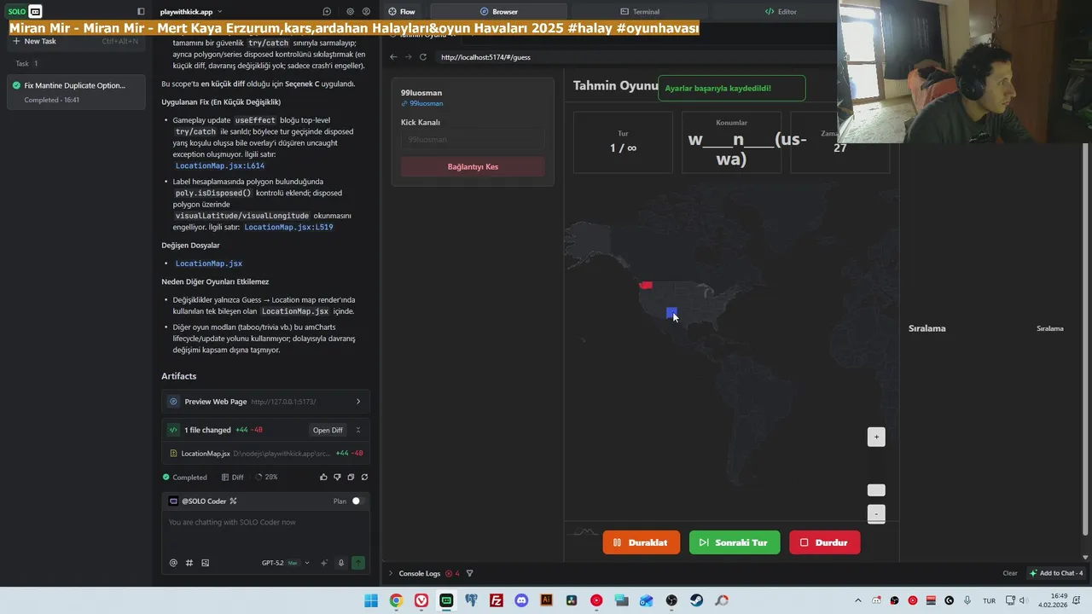Open the console logs filter icon
The width and height of the screenshot is (1092, 614).
click(469, 574)
